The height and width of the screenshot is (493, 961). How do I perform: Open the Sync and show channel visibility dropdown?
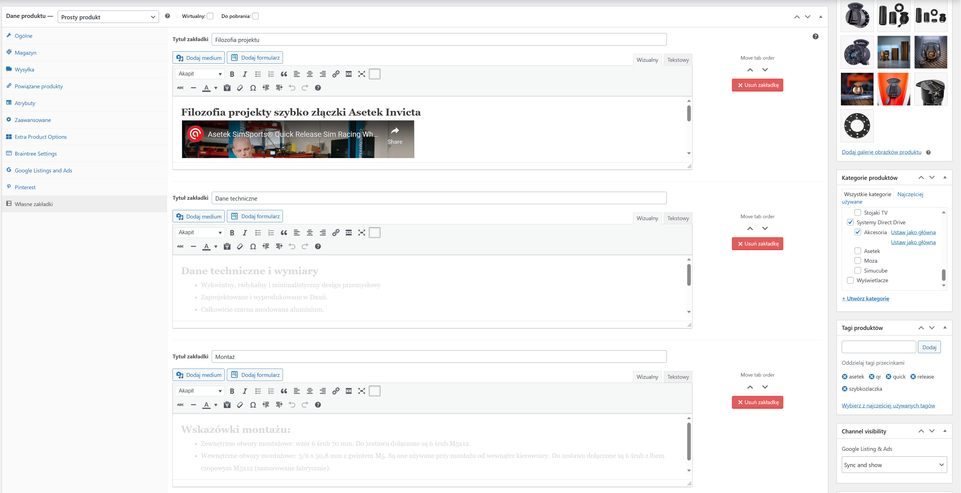click(x=894, y=465)
